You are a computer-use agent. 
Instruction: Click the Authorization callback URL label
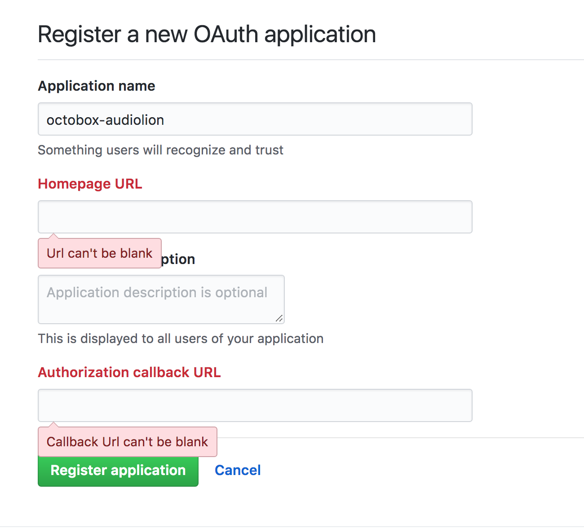[x=129, y=372]
